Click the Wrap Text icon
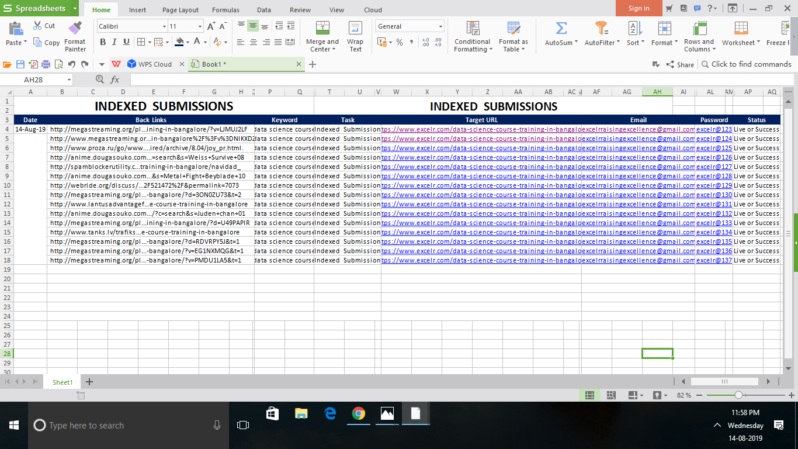Image resolution: width=798 pixels, height=449 pixels. (x=355, y=28)
